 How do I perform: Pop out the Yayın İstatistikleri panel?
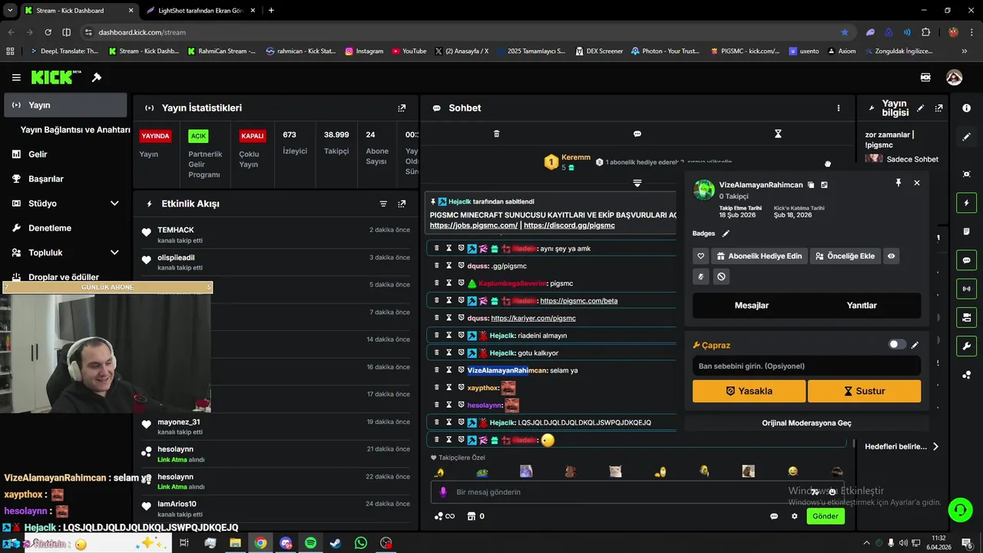click(402, 108)
